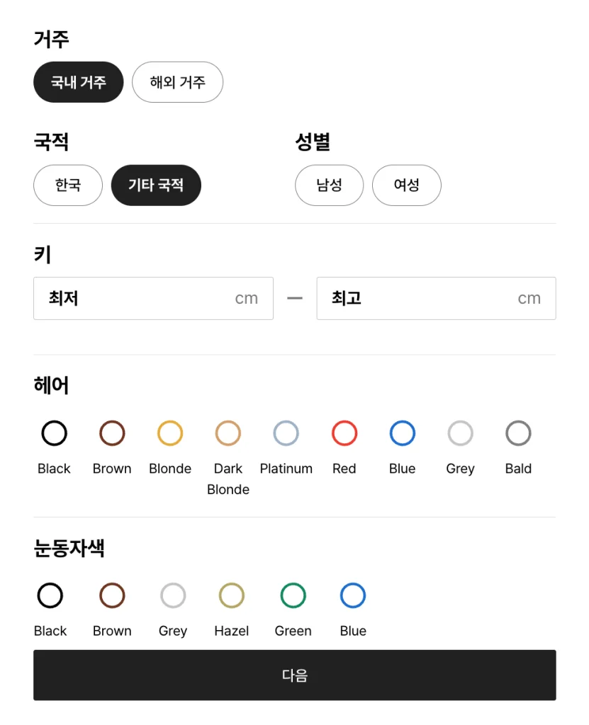Choose Green as the eye color
The image size is (589, 725).
point(293,595)
